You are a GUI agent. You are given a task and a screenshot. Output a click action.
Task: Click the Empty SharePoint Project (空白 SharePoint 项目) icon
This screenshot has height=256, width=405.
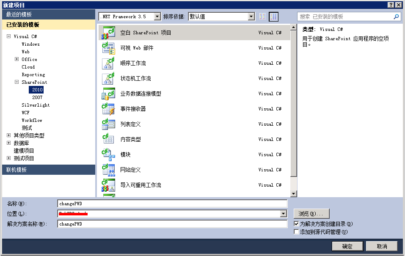108,33
